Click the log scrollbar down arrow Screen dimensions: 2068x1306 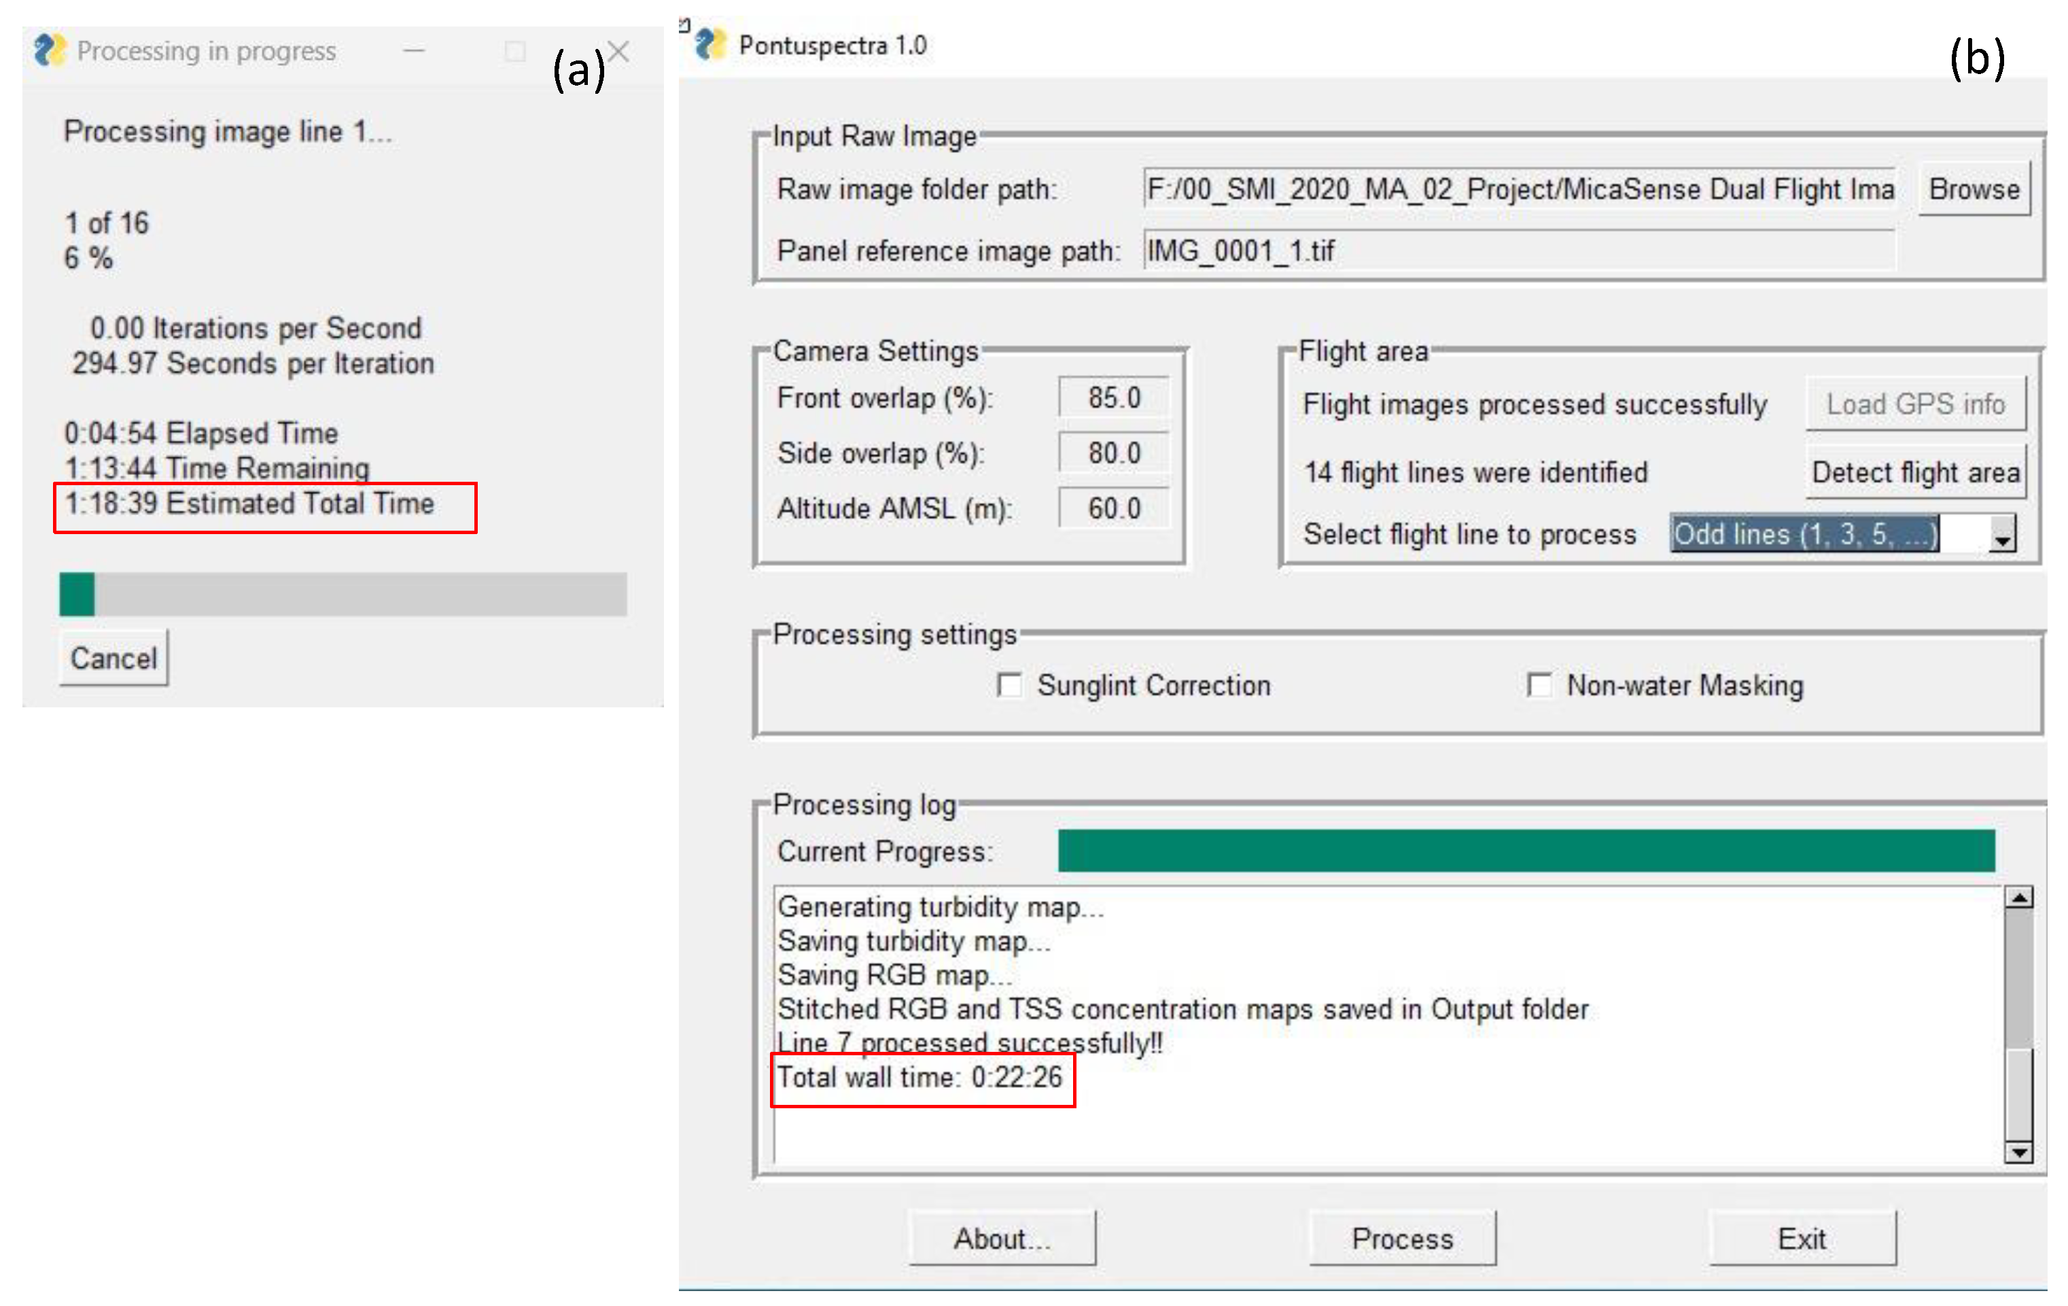click(x=2018, y=1152)
